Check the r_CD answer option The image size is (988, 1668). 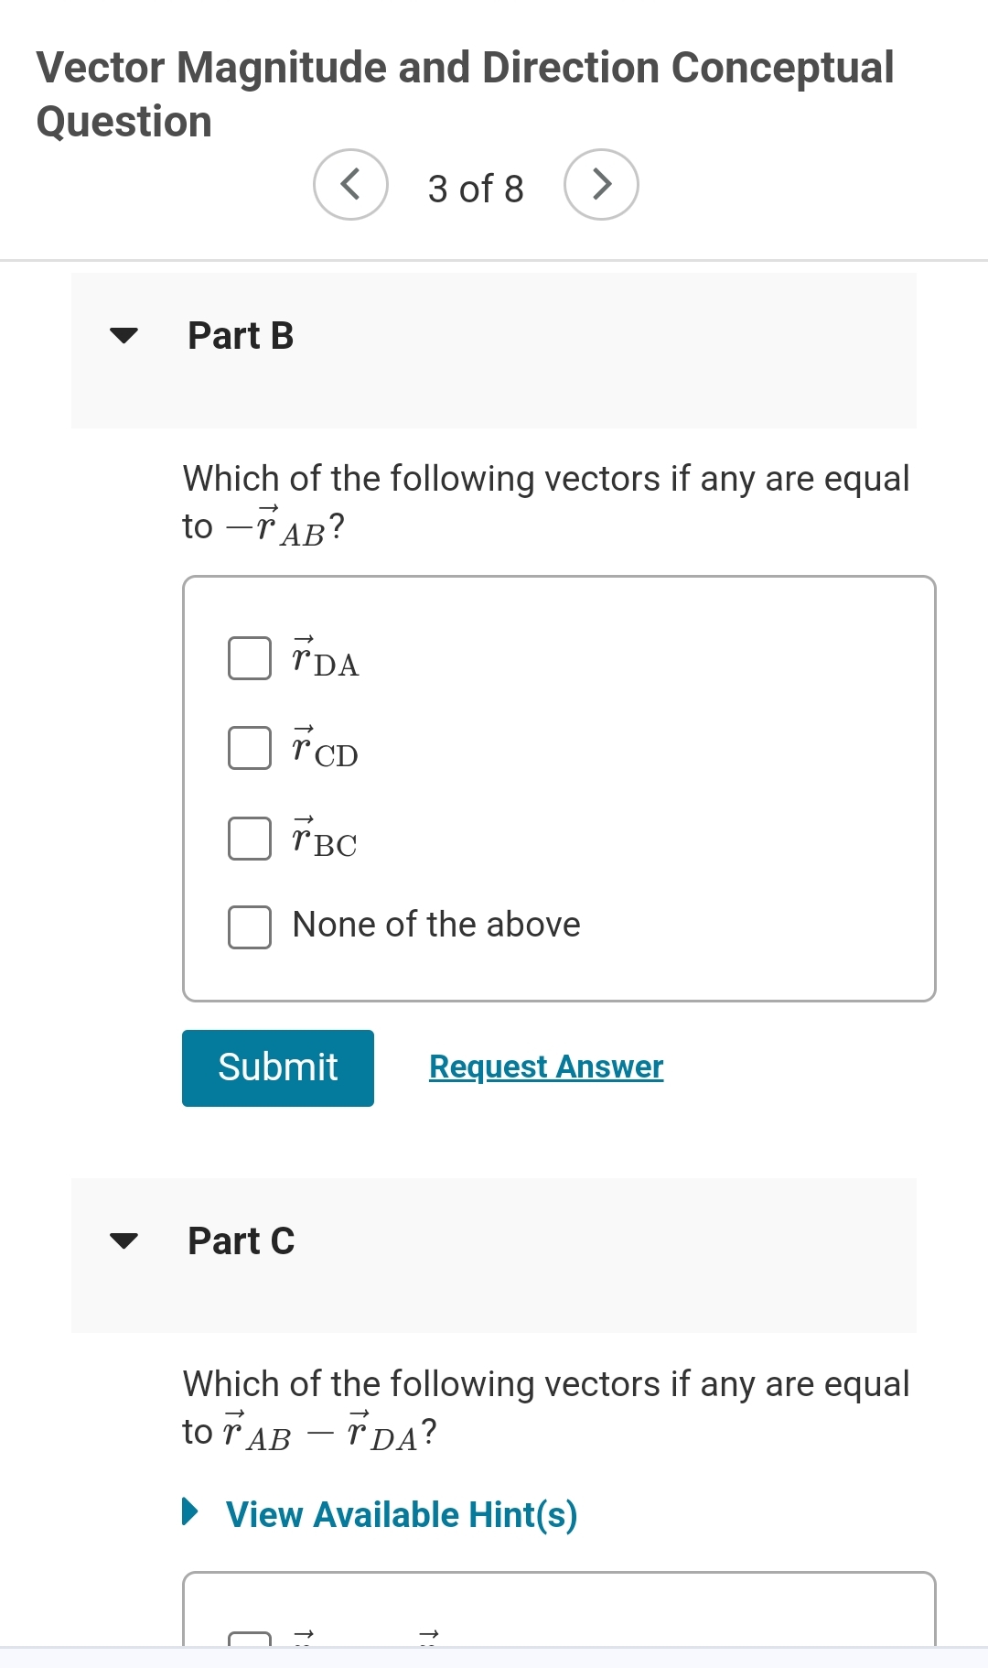(x=248, y=747)
